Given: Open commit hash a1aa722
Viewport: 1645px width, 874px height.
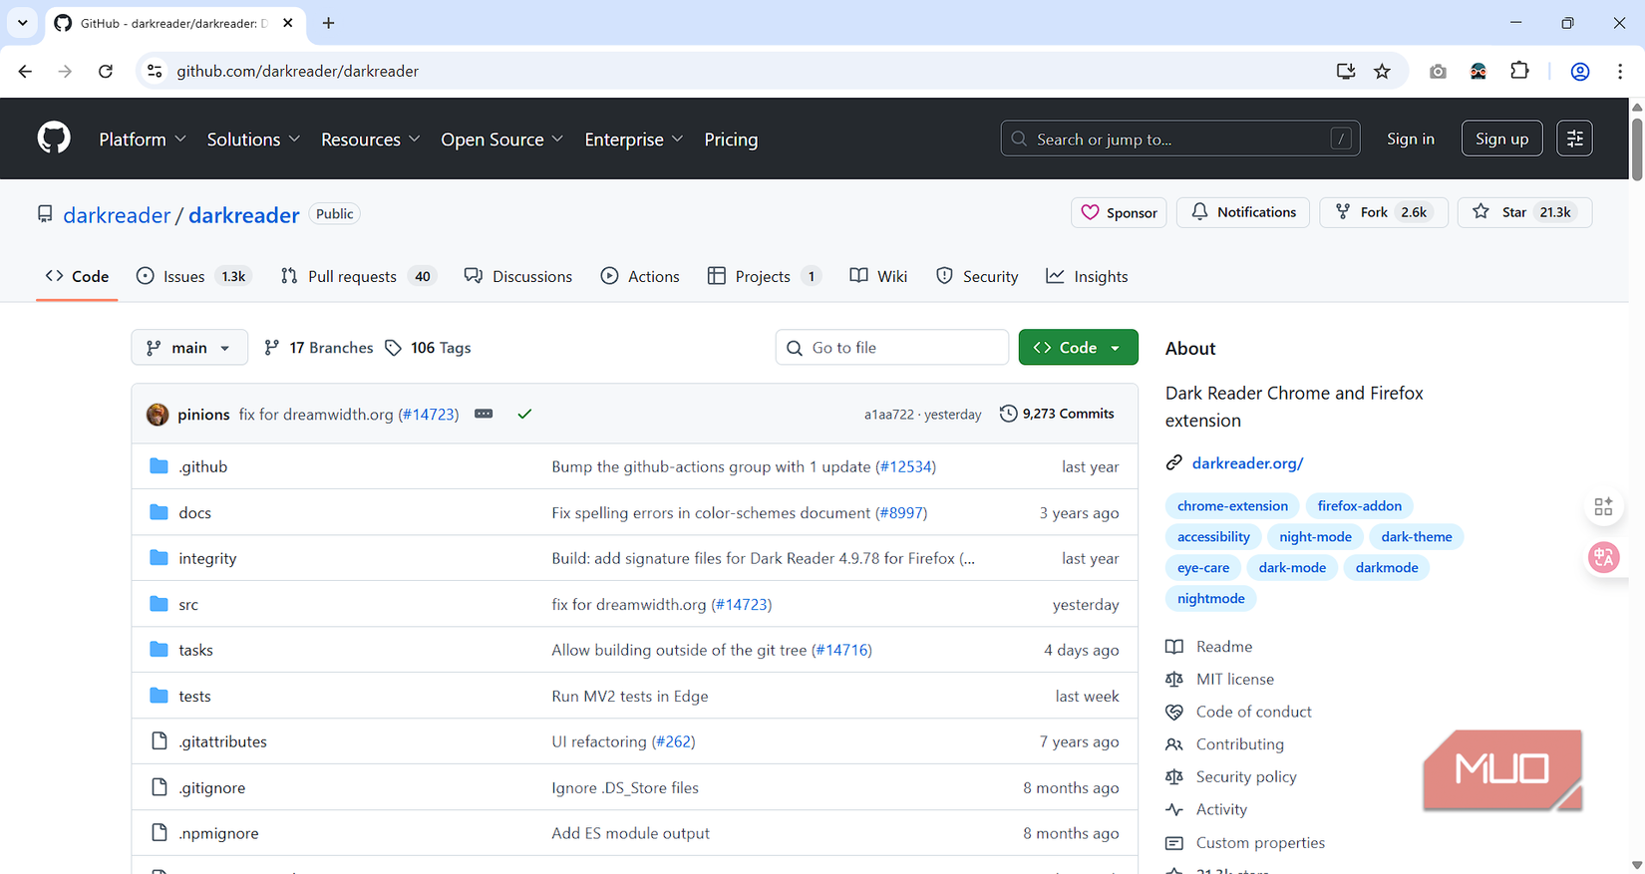Looking at the screenshot, I should coord(888,415).
